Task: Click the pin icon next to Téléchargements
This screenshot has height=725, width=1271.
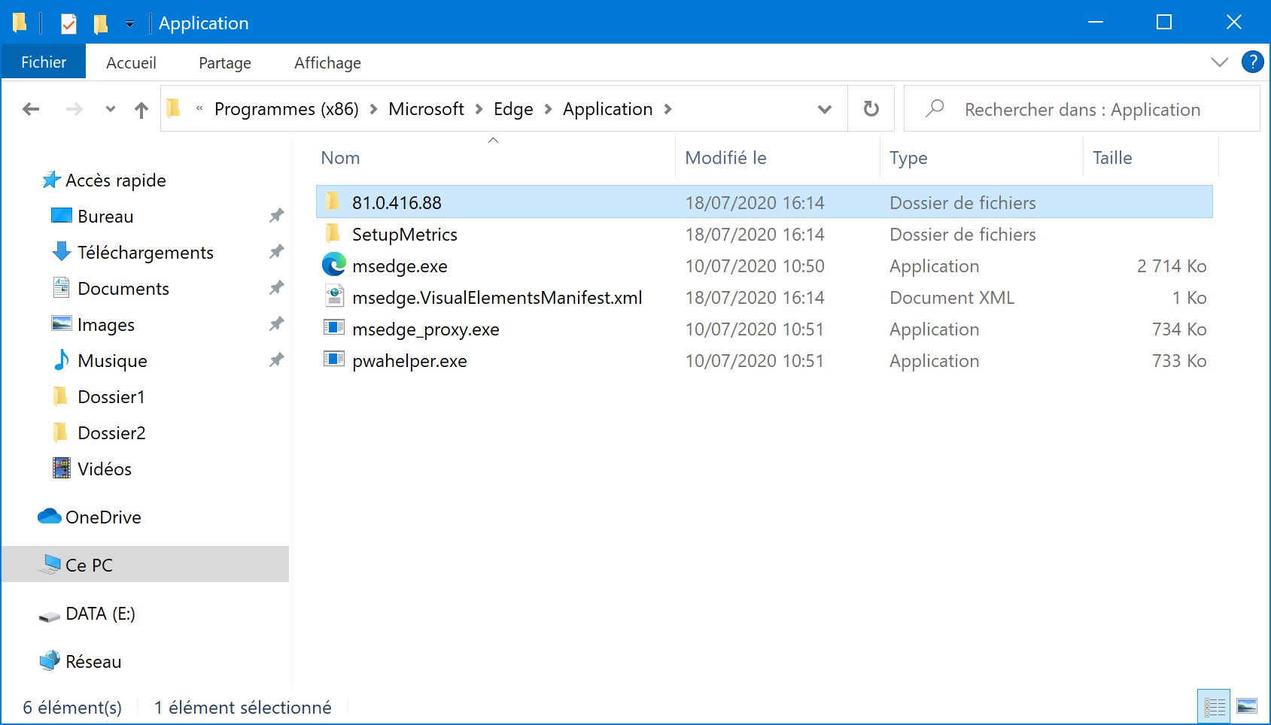Action: [276, 252]
